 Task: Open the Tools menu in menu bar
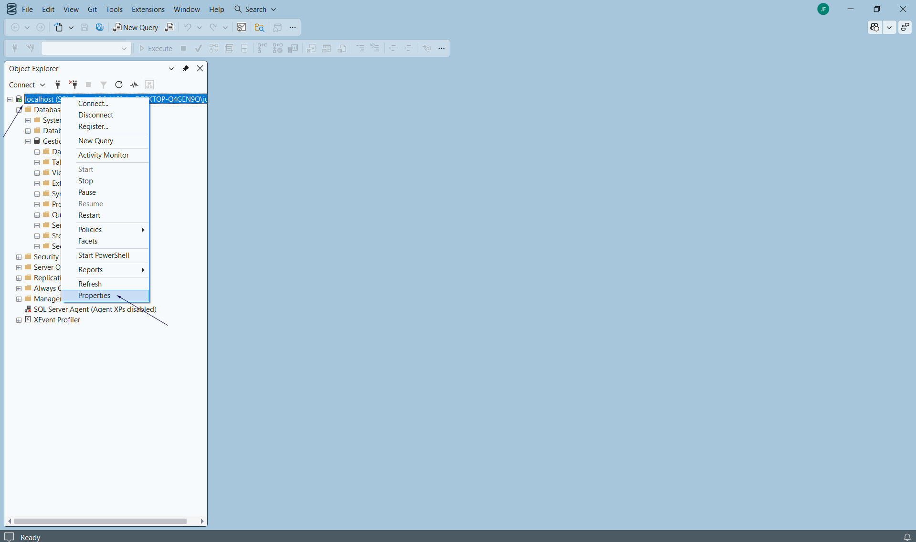click(x=114, y=9)
